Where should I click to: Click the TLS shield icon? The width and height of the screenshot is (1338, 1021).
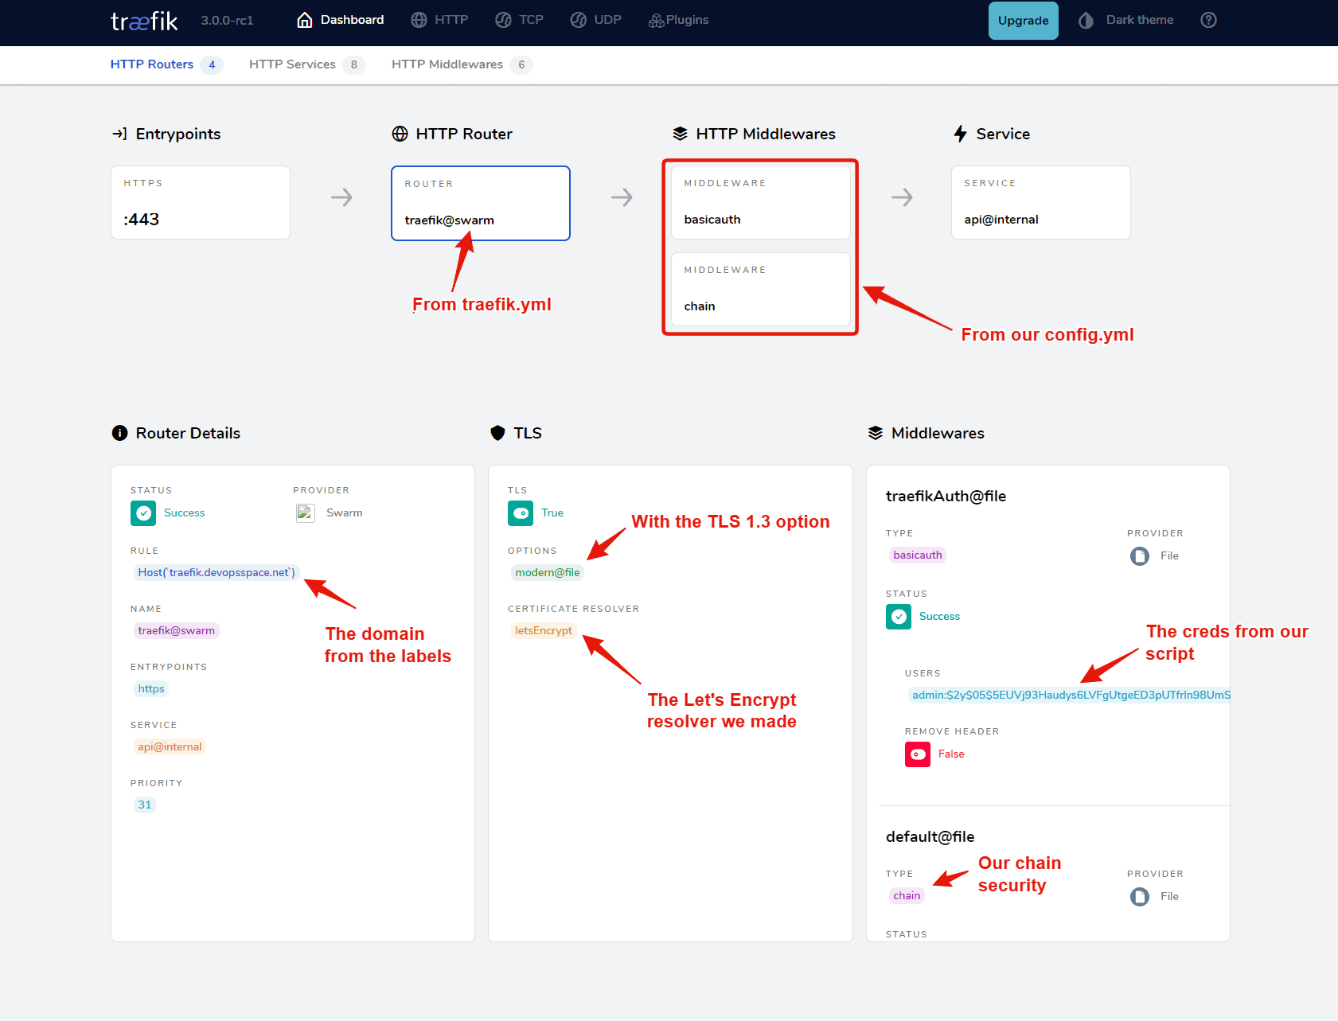pyautogui.click(x=497, y=433)
